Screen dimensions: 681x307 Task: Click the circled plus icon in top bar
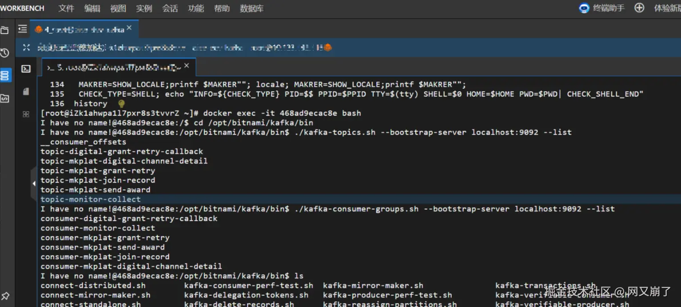pos(639,8)
